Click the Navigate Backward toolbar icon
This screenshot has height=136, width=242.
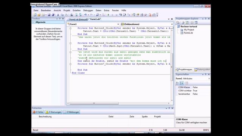point(98,15)
